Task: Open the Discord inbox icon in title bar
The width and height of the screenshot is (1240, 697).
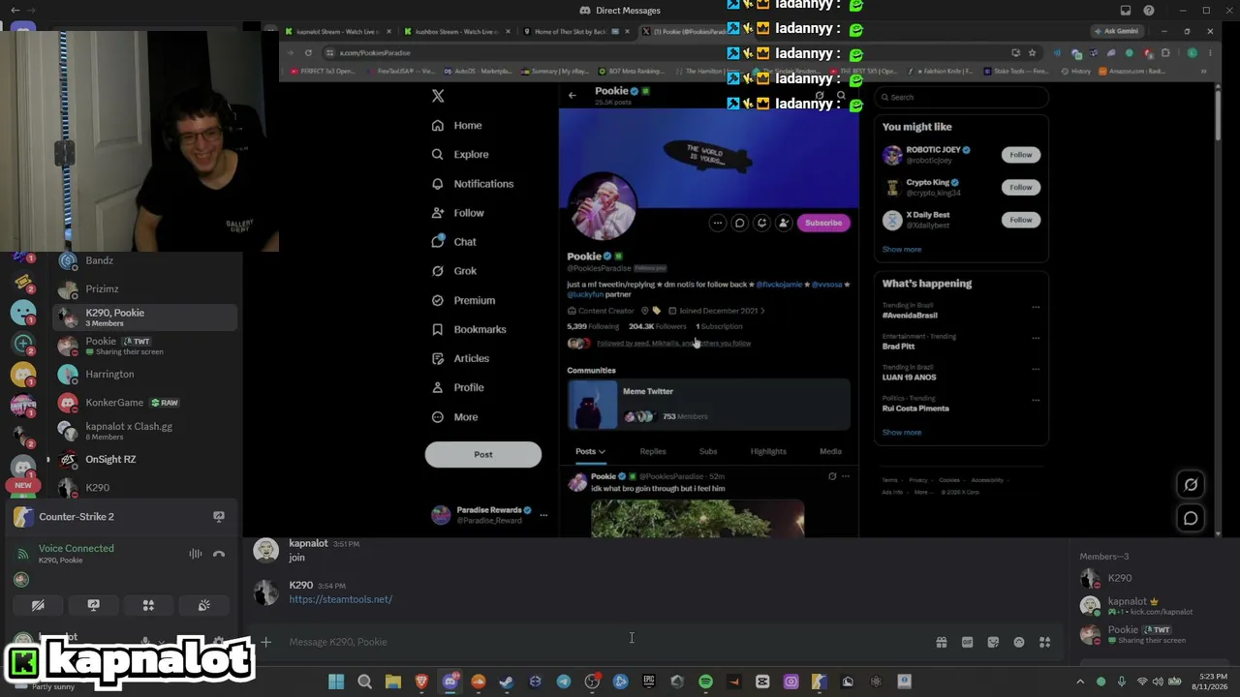Action: pos(1126,11)
